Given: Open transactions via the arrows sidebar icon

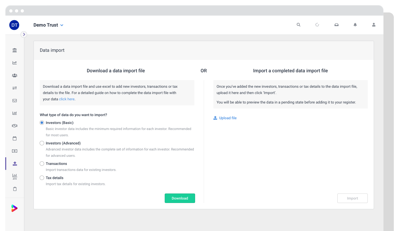Looking at the screenshot, I should coord(15,88).
